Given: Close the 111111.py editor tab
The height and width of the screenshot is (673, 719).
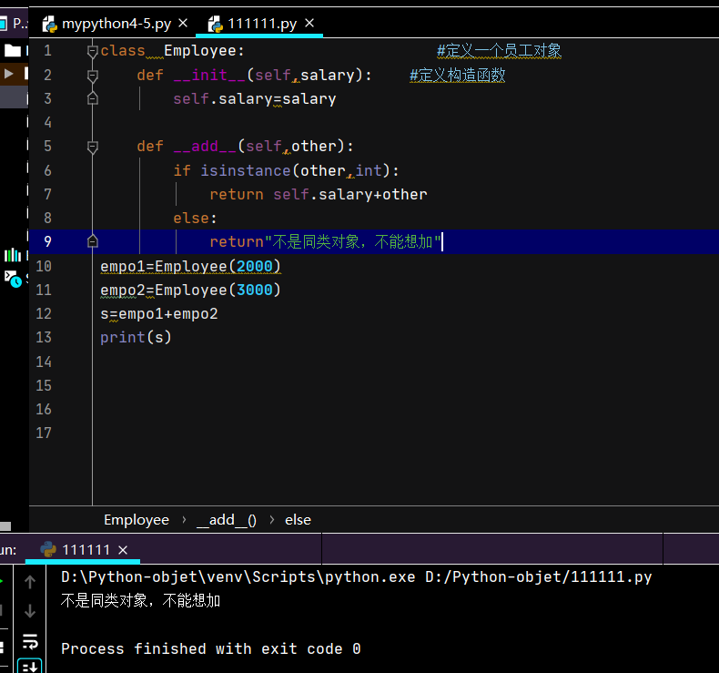Looking at the screenshot, I should pyautogui.click(x=309, y=23).
